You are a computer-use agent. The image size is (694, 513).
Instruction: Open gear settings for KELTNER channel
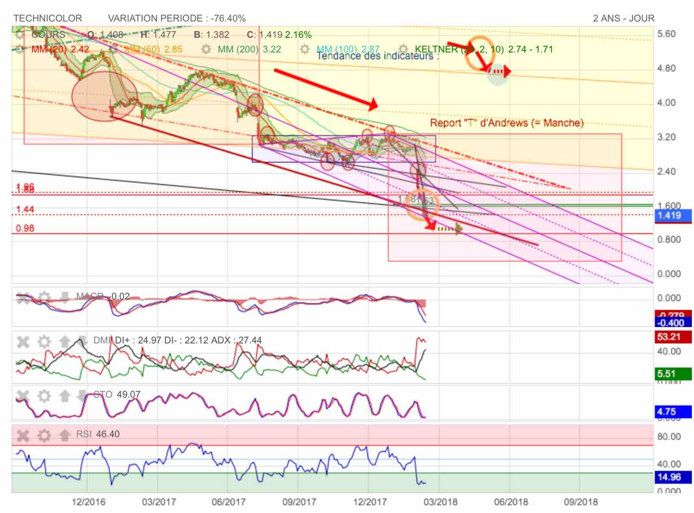click(403, 49)
